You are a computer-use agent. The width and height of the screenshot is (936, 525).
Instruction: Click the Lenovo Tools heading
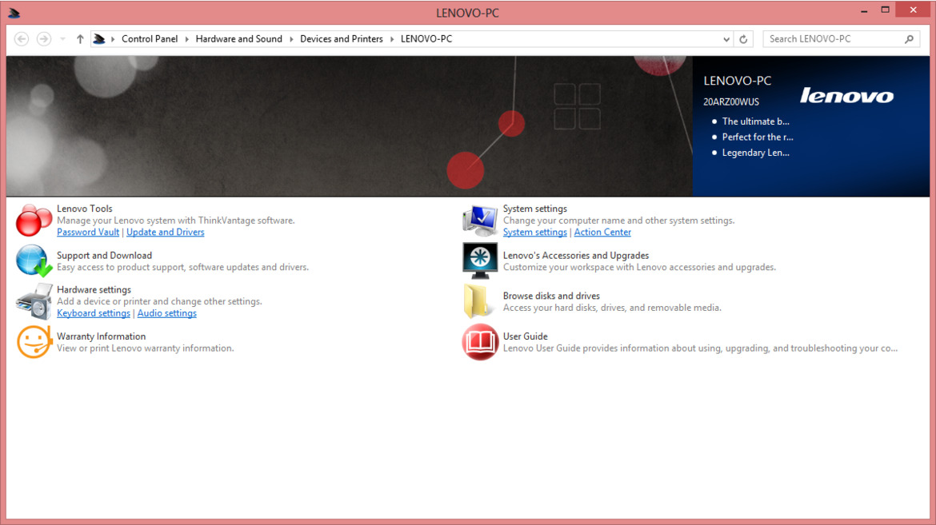[84, 209]
